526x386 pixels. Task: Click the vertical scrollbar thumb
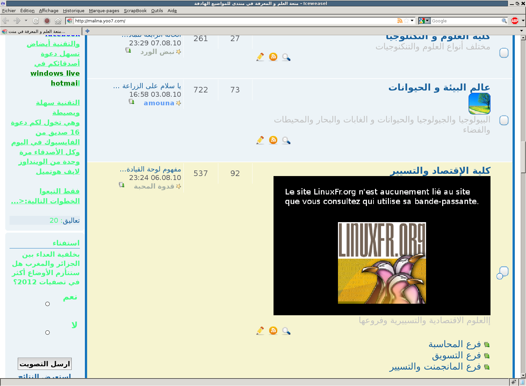point(523,157)
